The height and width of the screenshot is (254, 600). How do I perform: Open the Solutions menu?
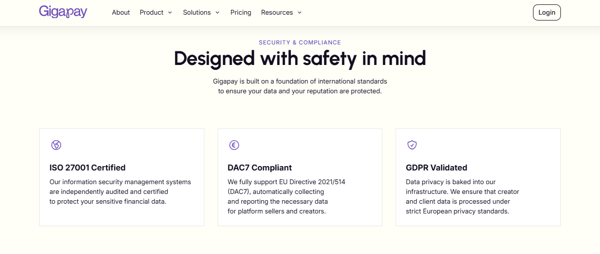(x=201, y=12)
